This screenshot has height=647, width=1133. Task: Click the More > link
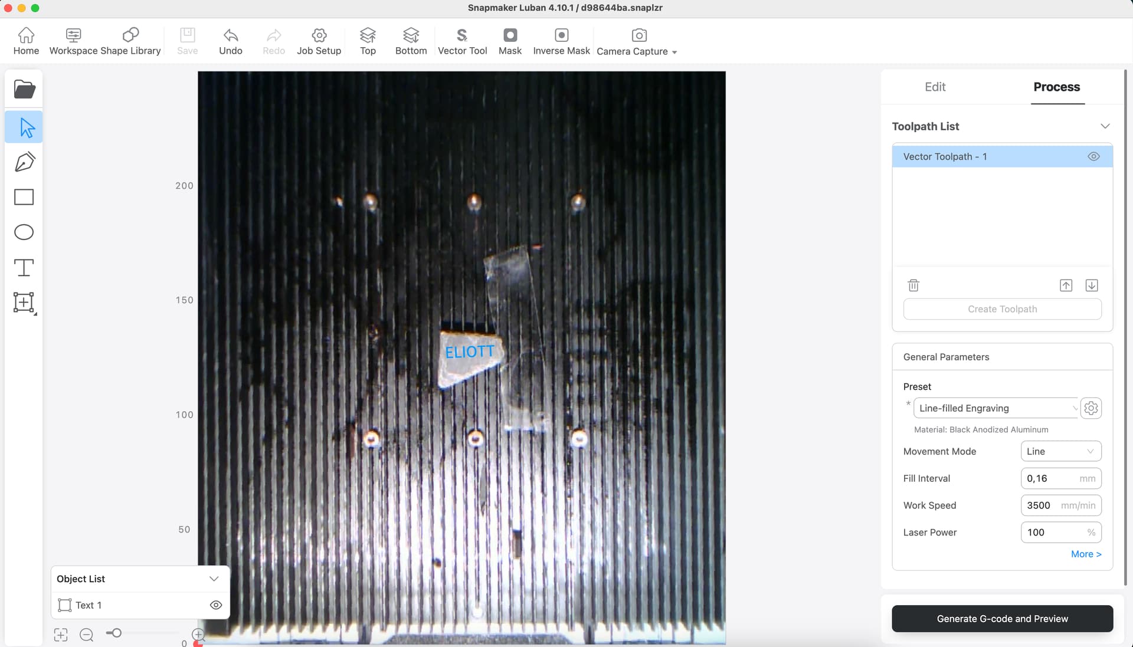(1086, 554)
